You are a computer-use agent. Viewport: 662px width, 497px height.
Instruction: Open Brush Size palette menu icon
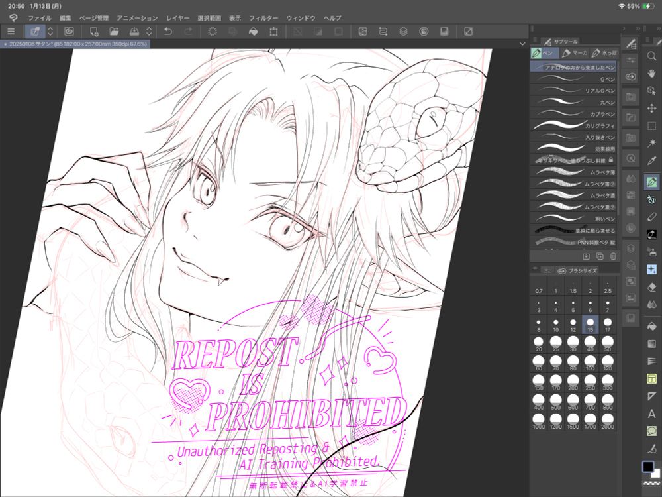point(535,270)
